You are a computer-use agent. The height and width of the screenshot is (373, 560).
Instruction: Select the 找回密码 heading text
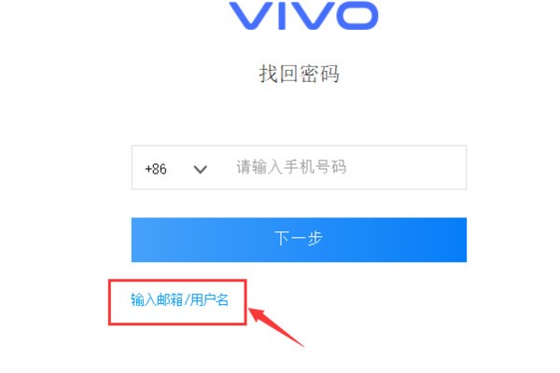pos(300,74)
